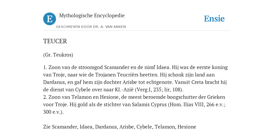Go to the Arisbe entry in the Zie line
This screenshot has height=136, width=273.
coord(127,127)
